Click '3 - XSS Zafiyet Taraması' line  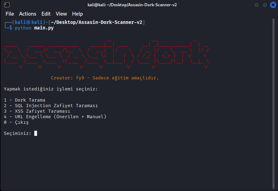pos(37,111)
